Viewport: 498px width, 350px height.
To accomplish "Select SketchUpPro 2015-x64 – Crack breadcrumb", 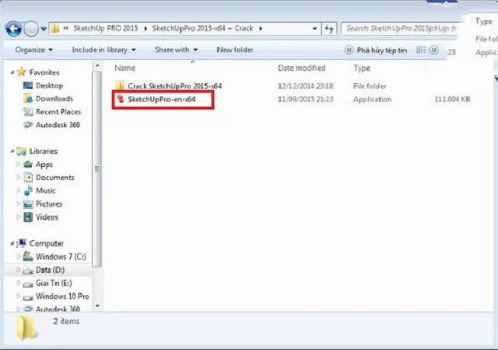I will 202,28.
